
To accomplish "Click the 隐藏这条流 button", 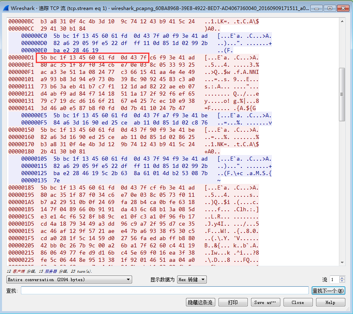I will [x=200, y=302].
